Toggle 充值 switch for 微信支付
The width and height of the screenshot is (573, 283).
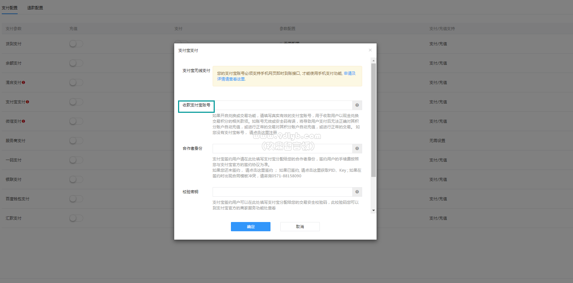(x=76, y=121)
